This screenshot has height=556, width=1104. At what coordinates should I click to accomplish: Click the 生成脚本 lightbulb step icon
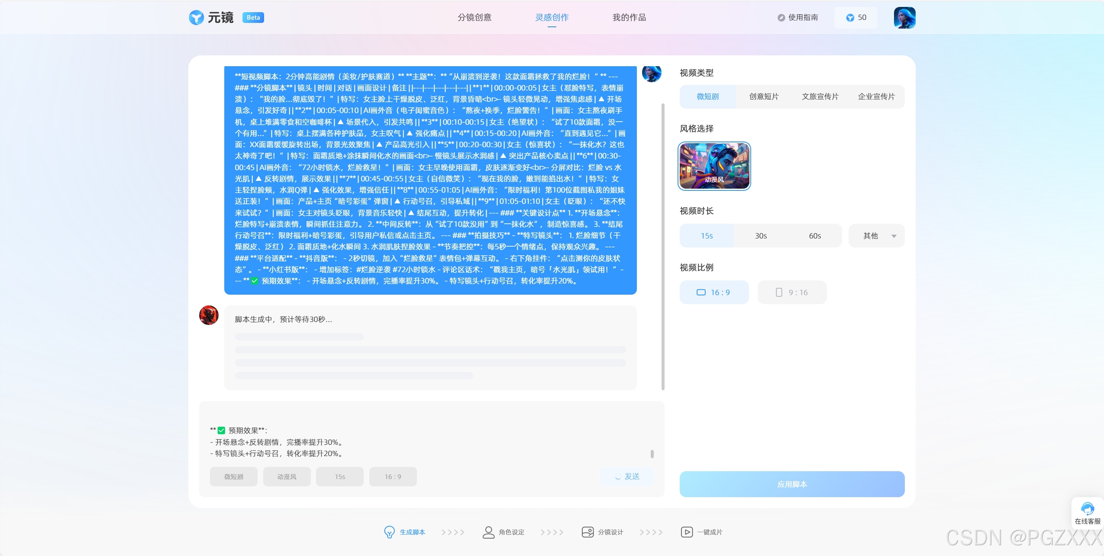(389, 532)
